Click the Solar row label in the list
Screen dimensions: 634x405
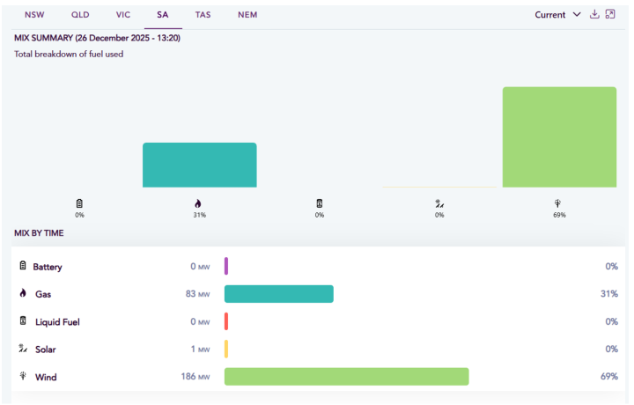(45, 350)
